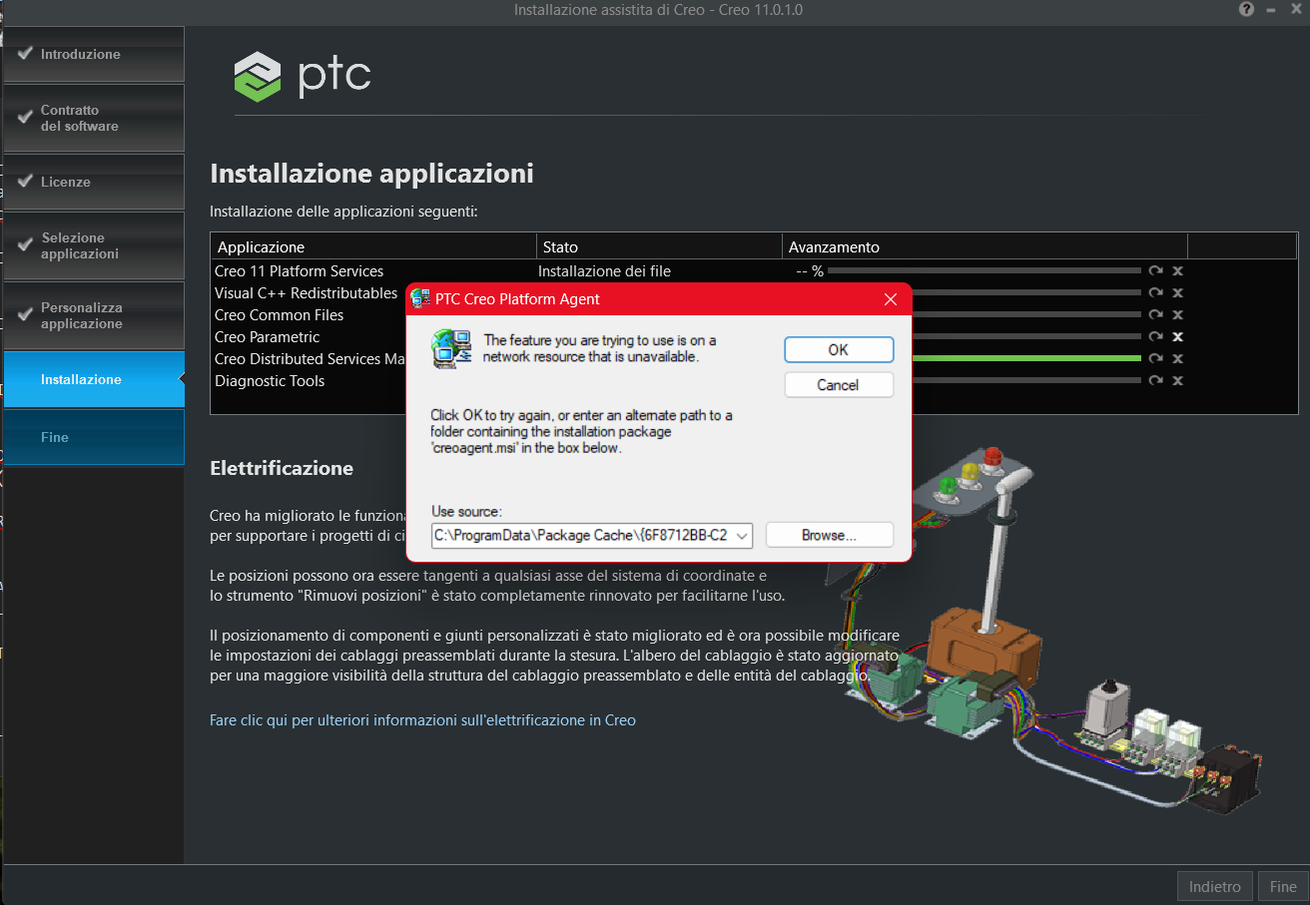1310x905 pixels.
Task: Click the retry icon for Diagnostic Tools
Action: (1156, 380)
